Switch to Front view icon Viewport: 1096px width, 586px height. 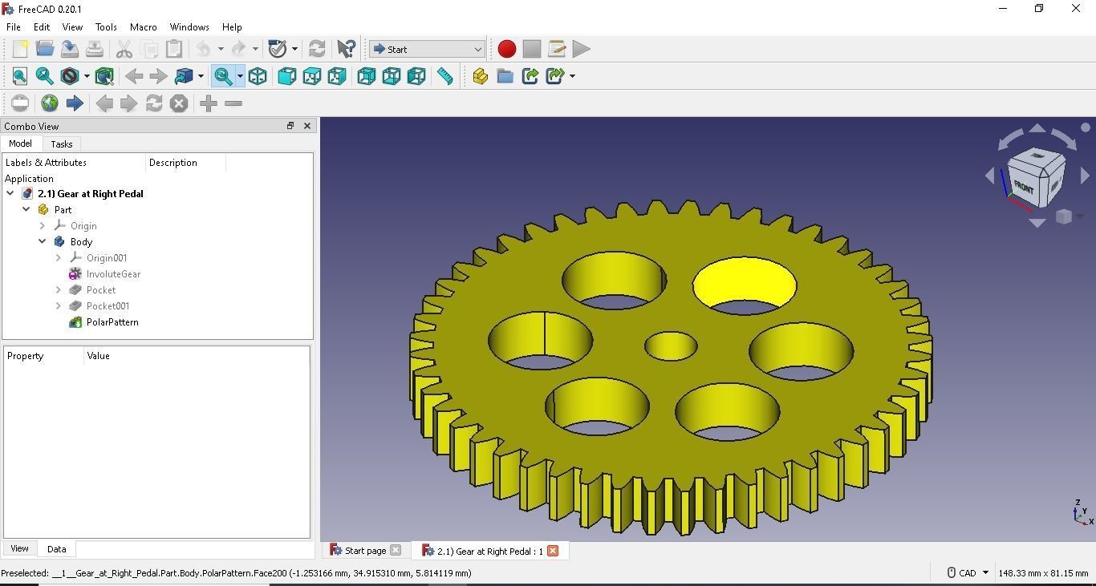pyautogui.click(x=286, y=76)
